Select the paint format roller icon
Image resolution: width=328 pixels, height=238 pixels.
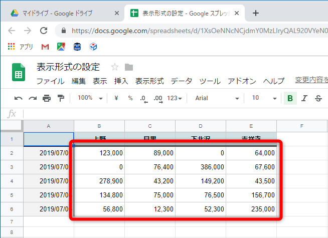(61, 98)
